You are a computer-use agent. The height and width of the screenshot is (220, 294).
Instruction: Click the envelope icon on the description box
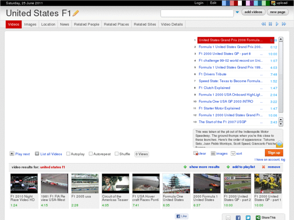[279, 144]
